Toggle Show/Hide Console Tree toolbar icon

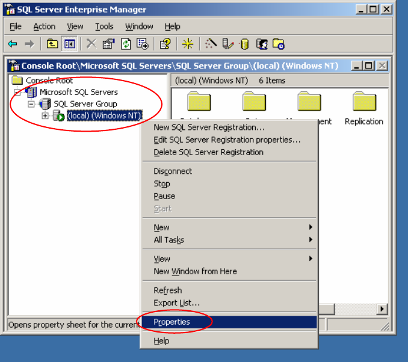tap(69, 44)
